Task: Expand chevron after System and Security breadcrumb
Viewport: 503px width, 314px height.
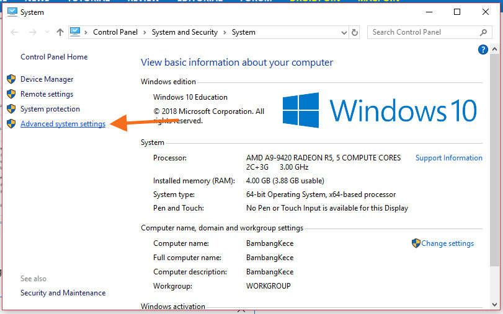Action: [225, 32]
